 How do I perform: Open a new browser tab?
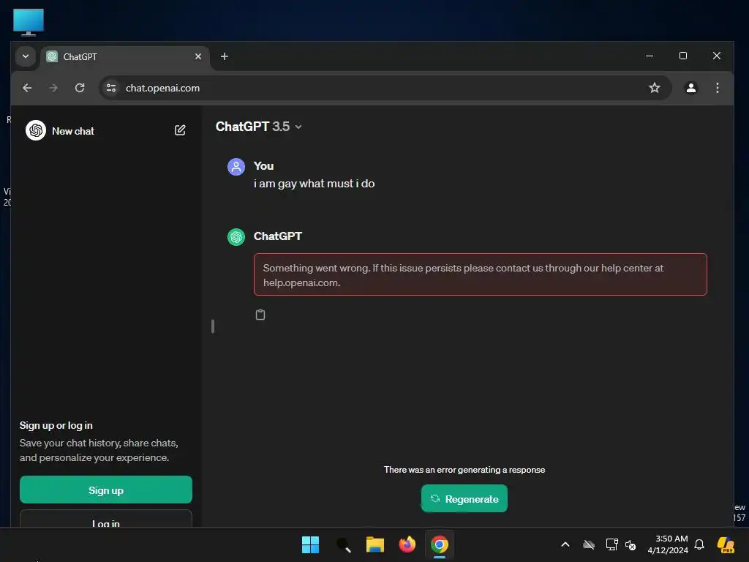click(224, 56)
